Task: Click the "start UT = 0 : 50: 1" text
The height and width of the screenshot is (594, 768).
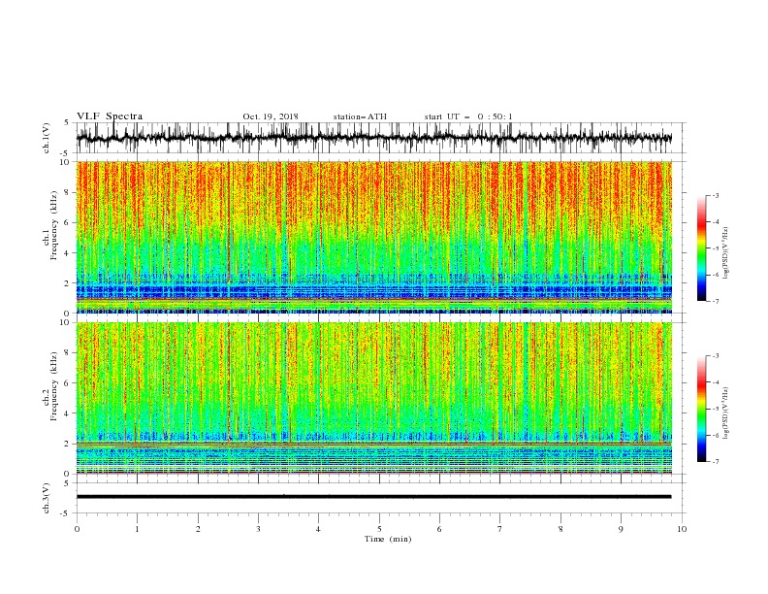Action: tap(468, 116)
